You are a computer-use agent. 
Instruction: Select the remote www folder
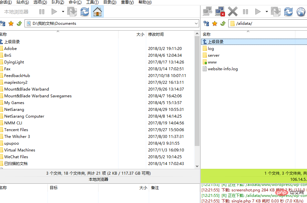coord(212,62)
